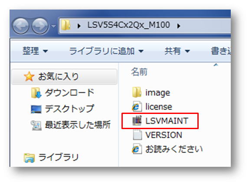Click the Forward navigation arrow button
249x185 pixels.
[x=40, y=26]
